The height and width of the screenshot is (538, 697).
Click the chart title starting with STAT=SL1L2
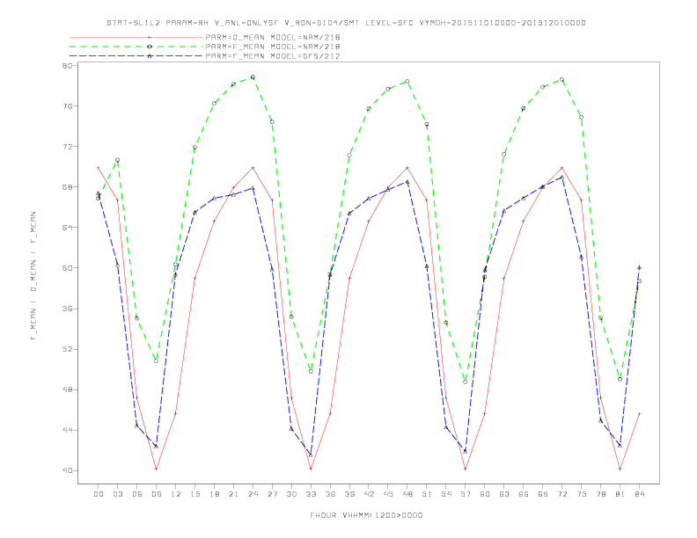[x=346, y=23]
